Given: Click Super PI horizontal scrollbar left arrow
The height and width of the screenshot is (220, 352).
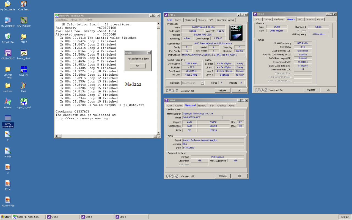Looking at the screenshot, I should [56, 136].
